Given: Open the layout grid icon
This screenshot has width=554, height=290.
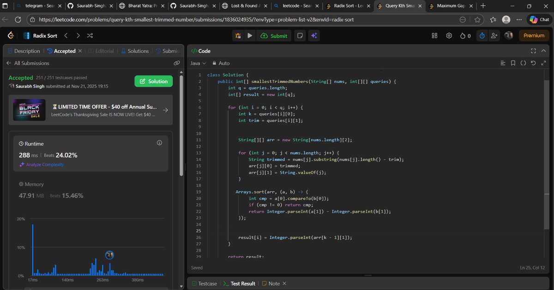Looking at the screenshot, I should (434, 35).
